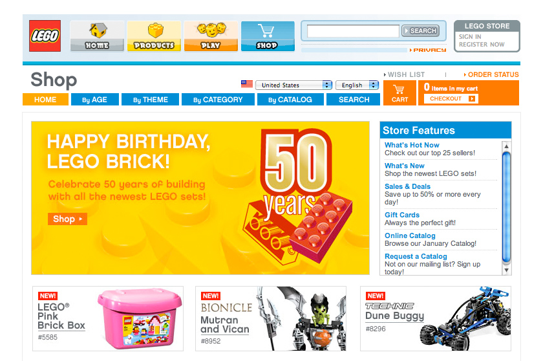Open the English language dropdown
Screen dimensions: 543x361
click(x=357, y=85)
